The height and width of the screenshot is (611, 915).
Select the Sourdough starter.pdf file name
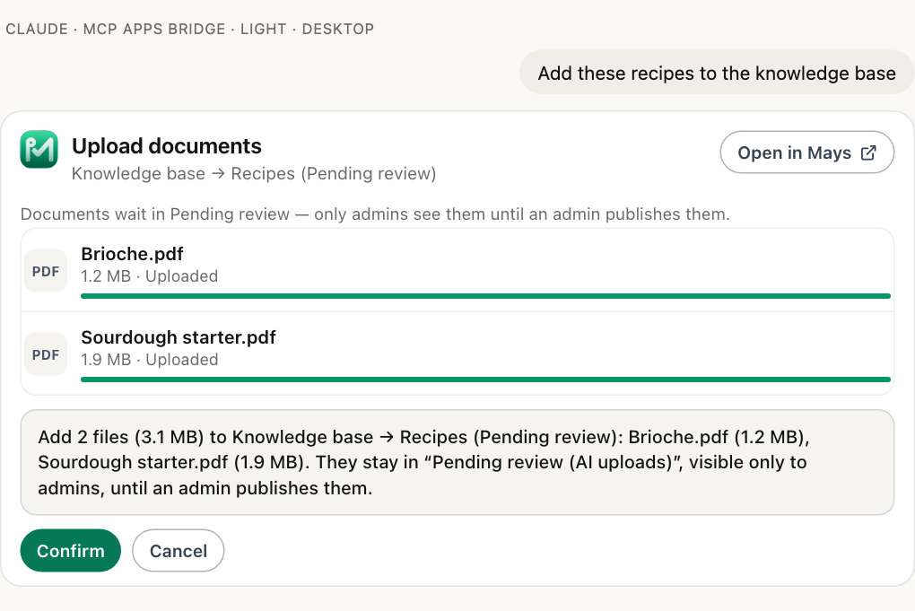[x=178, y=337]
